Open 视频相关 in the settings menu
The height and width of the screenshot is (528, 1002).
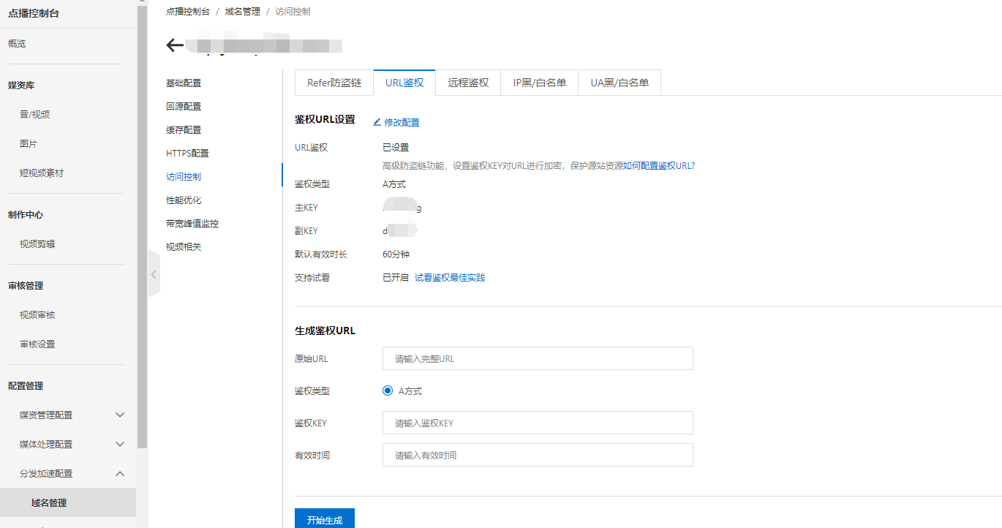click(184, 246)
